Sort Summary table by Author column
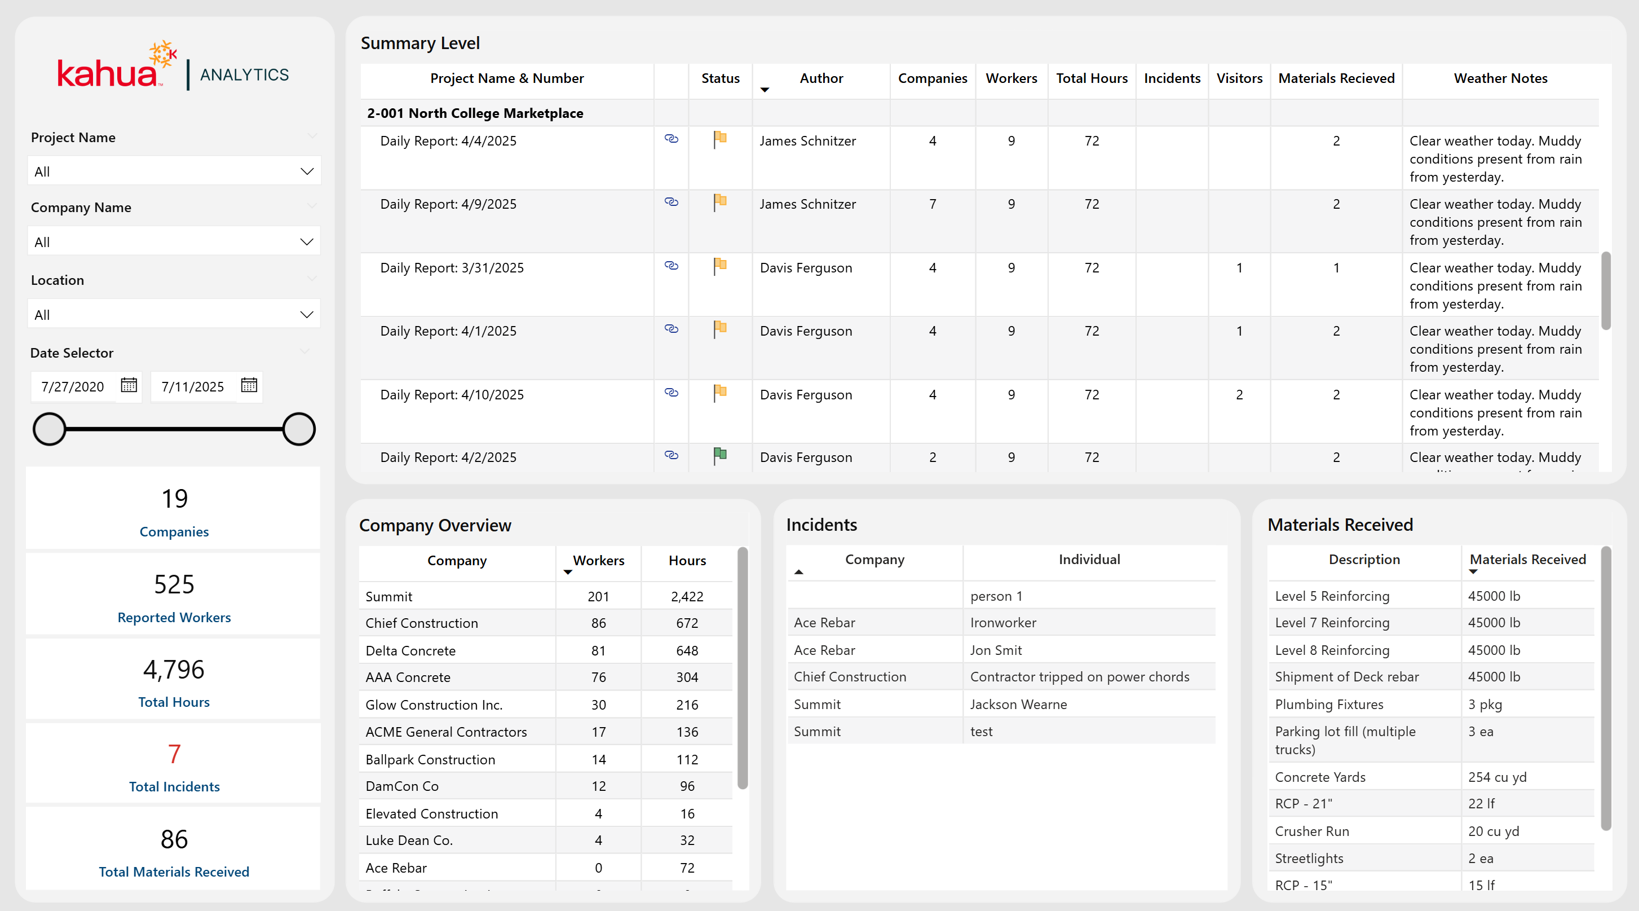 [821, 78]
